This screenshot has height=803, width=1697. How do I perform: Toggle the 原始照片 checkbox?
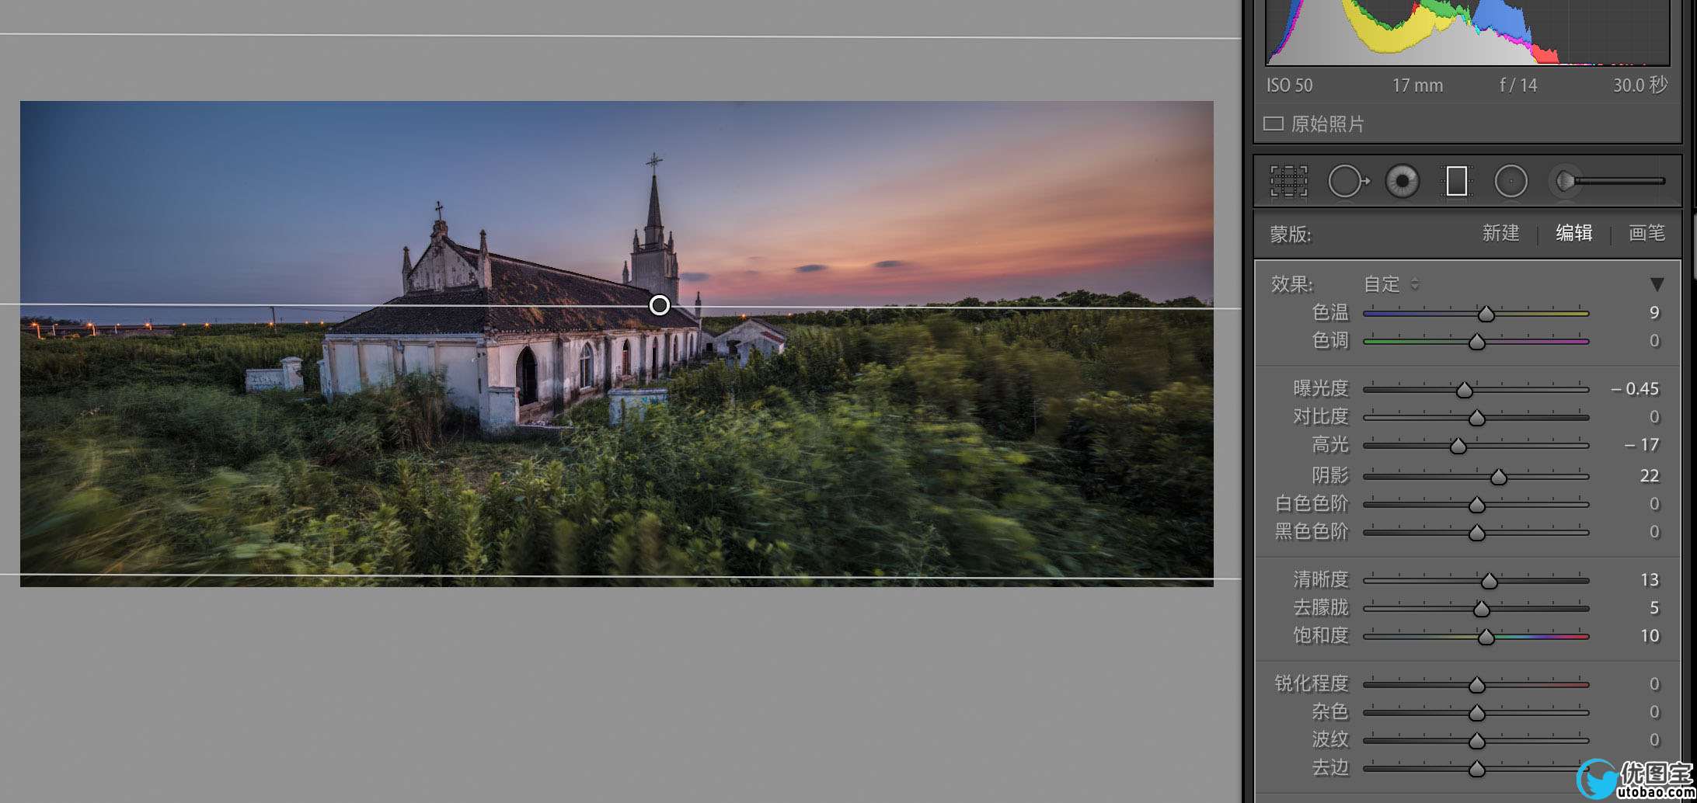1273,123
